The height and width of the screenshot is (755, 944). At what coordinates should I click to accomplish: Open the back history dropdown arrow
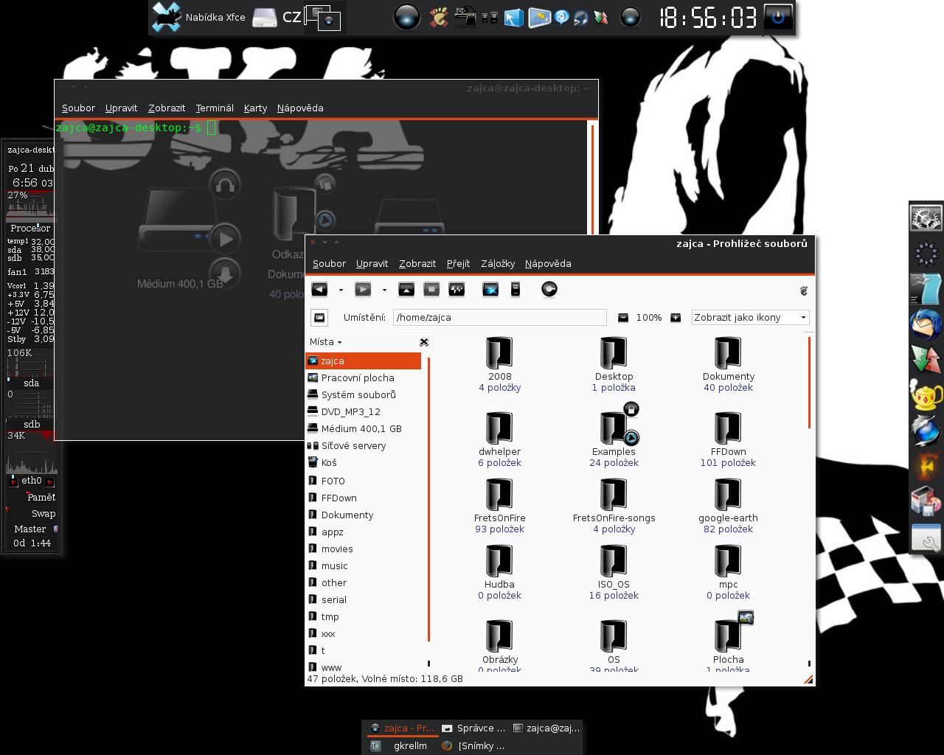pos(341,290)
